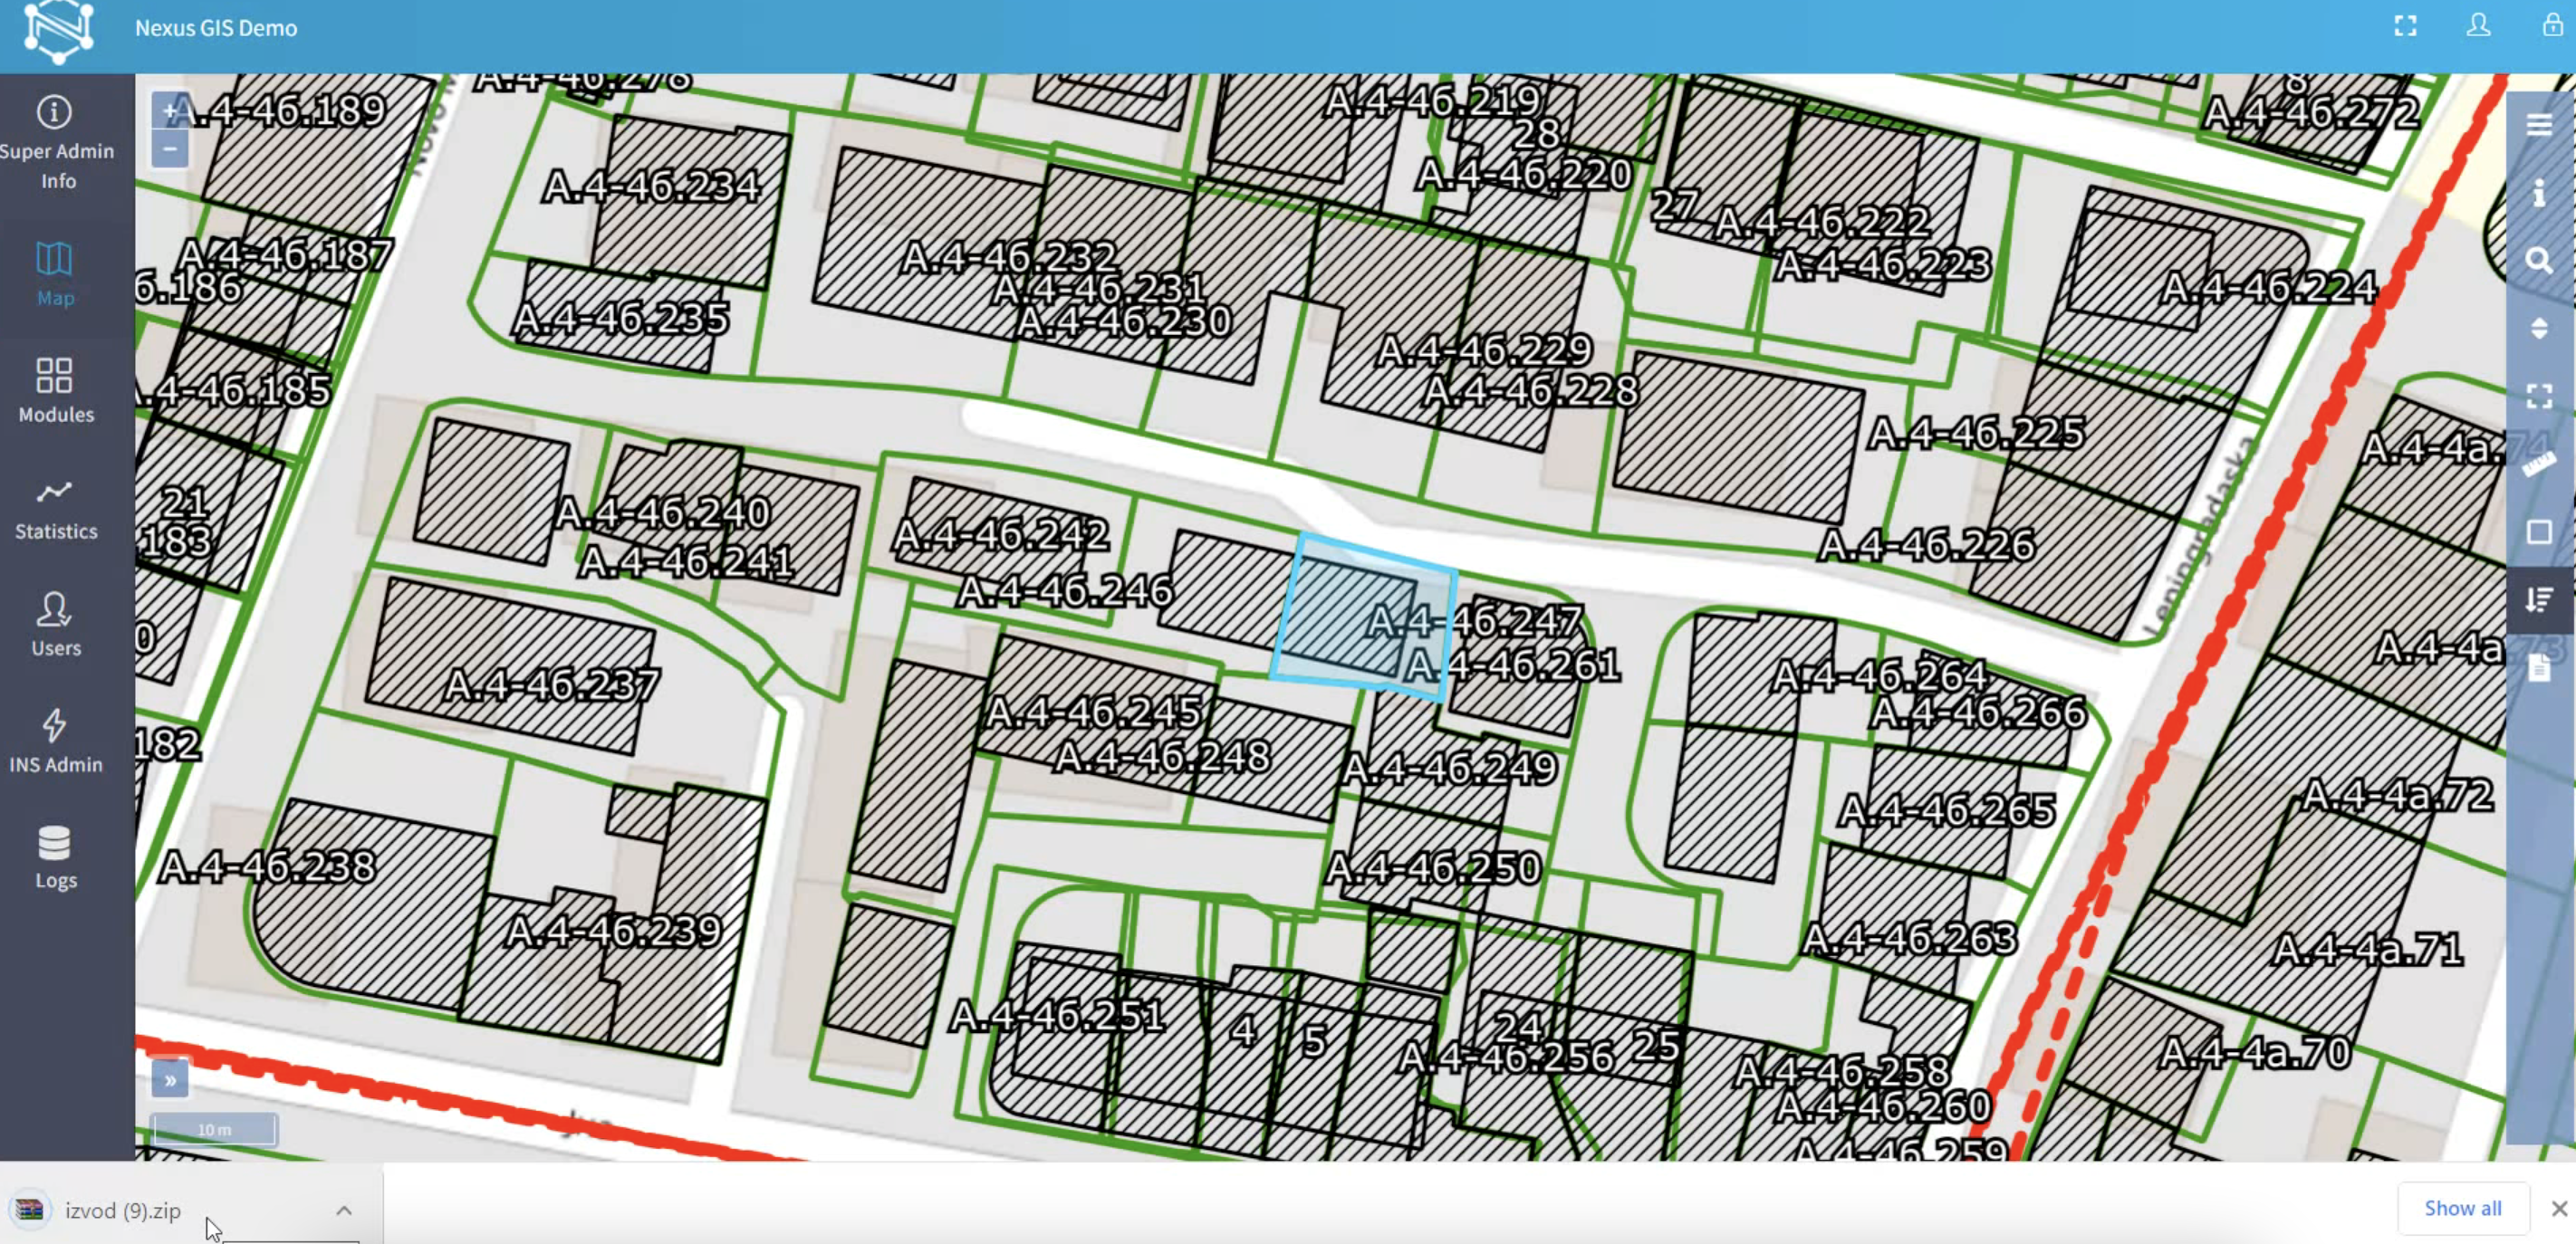Click parcel label A.4-46.187
This screenshot has height=1244, width=2576.
pyautogui.click(x=285, y=256)
